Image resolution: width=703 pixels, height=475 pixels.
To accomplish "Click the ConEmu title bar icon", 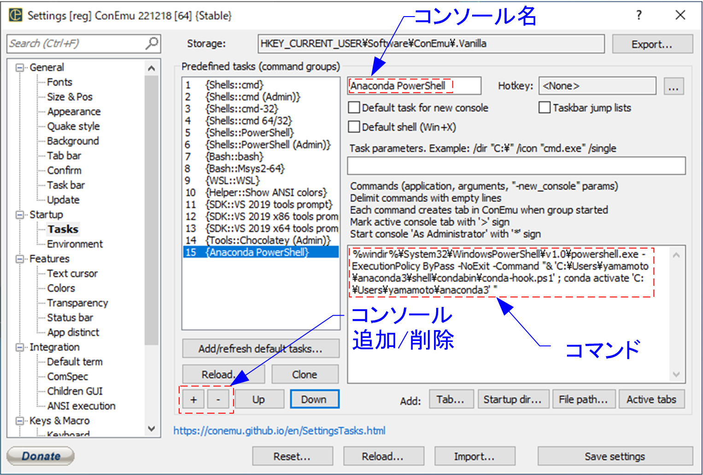I will (x=16, y=15).
